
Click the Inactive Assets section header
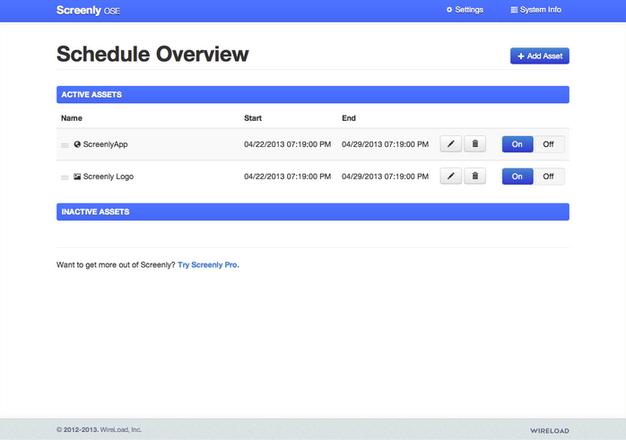[x=313, y=211]
